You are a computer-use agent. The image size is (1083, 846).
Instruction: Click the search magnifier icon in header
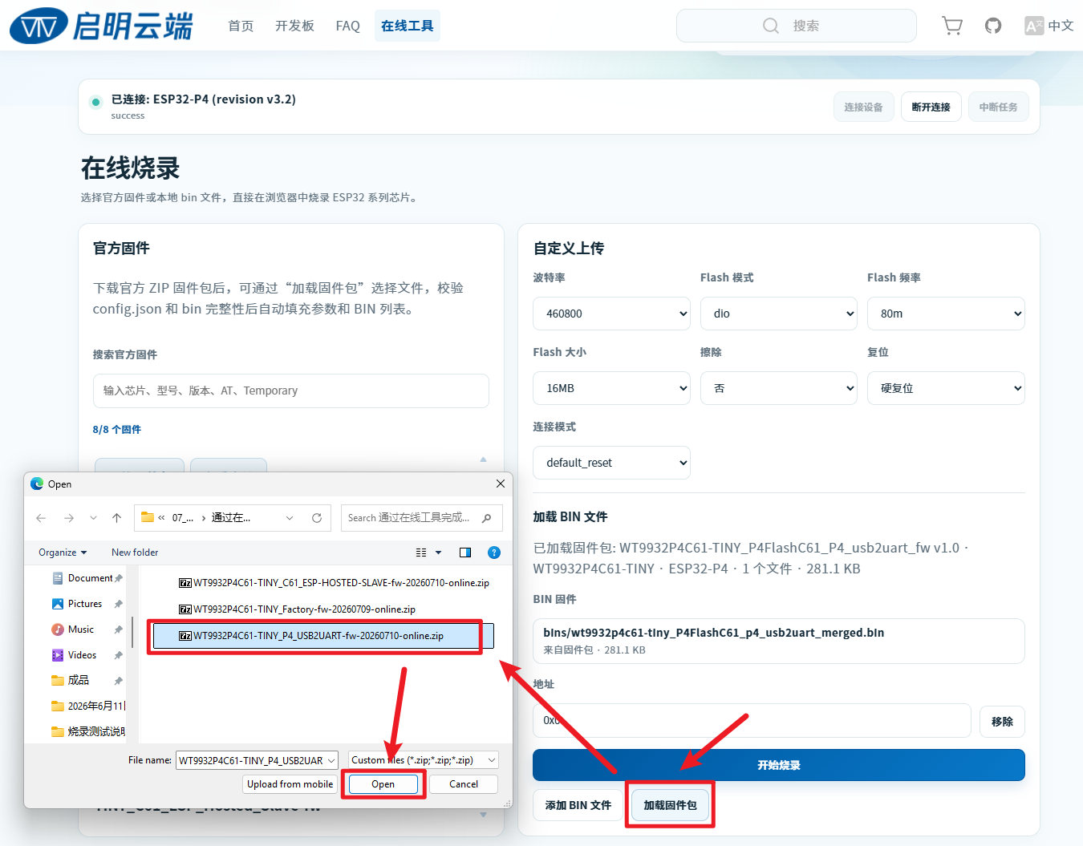click(771, 26)
